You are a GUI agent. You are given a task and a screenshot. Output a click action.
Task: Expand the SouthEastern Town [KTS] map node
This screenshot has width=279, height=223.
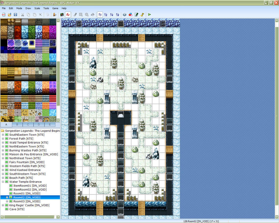pyautogui.click(x=3, y=135)
